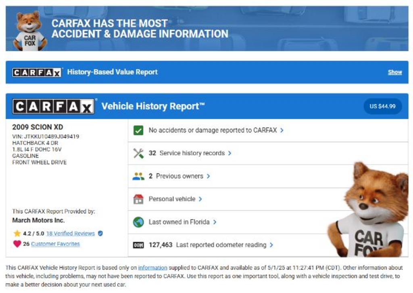Click the blue verified shield badge
Viewport: 413px width, 293px height.
(100, 233)
